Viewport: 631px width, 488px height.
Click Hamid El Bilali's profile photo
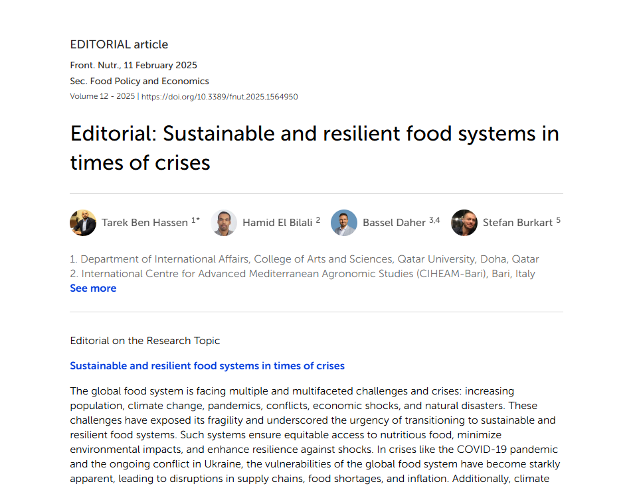[224, 223]
